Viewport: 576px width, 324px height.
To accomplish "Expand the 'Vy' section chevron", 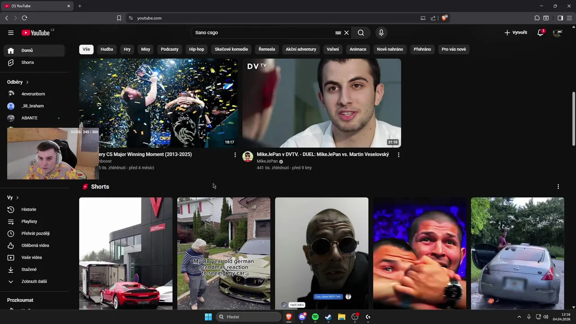I will click(x=17, y=198).
